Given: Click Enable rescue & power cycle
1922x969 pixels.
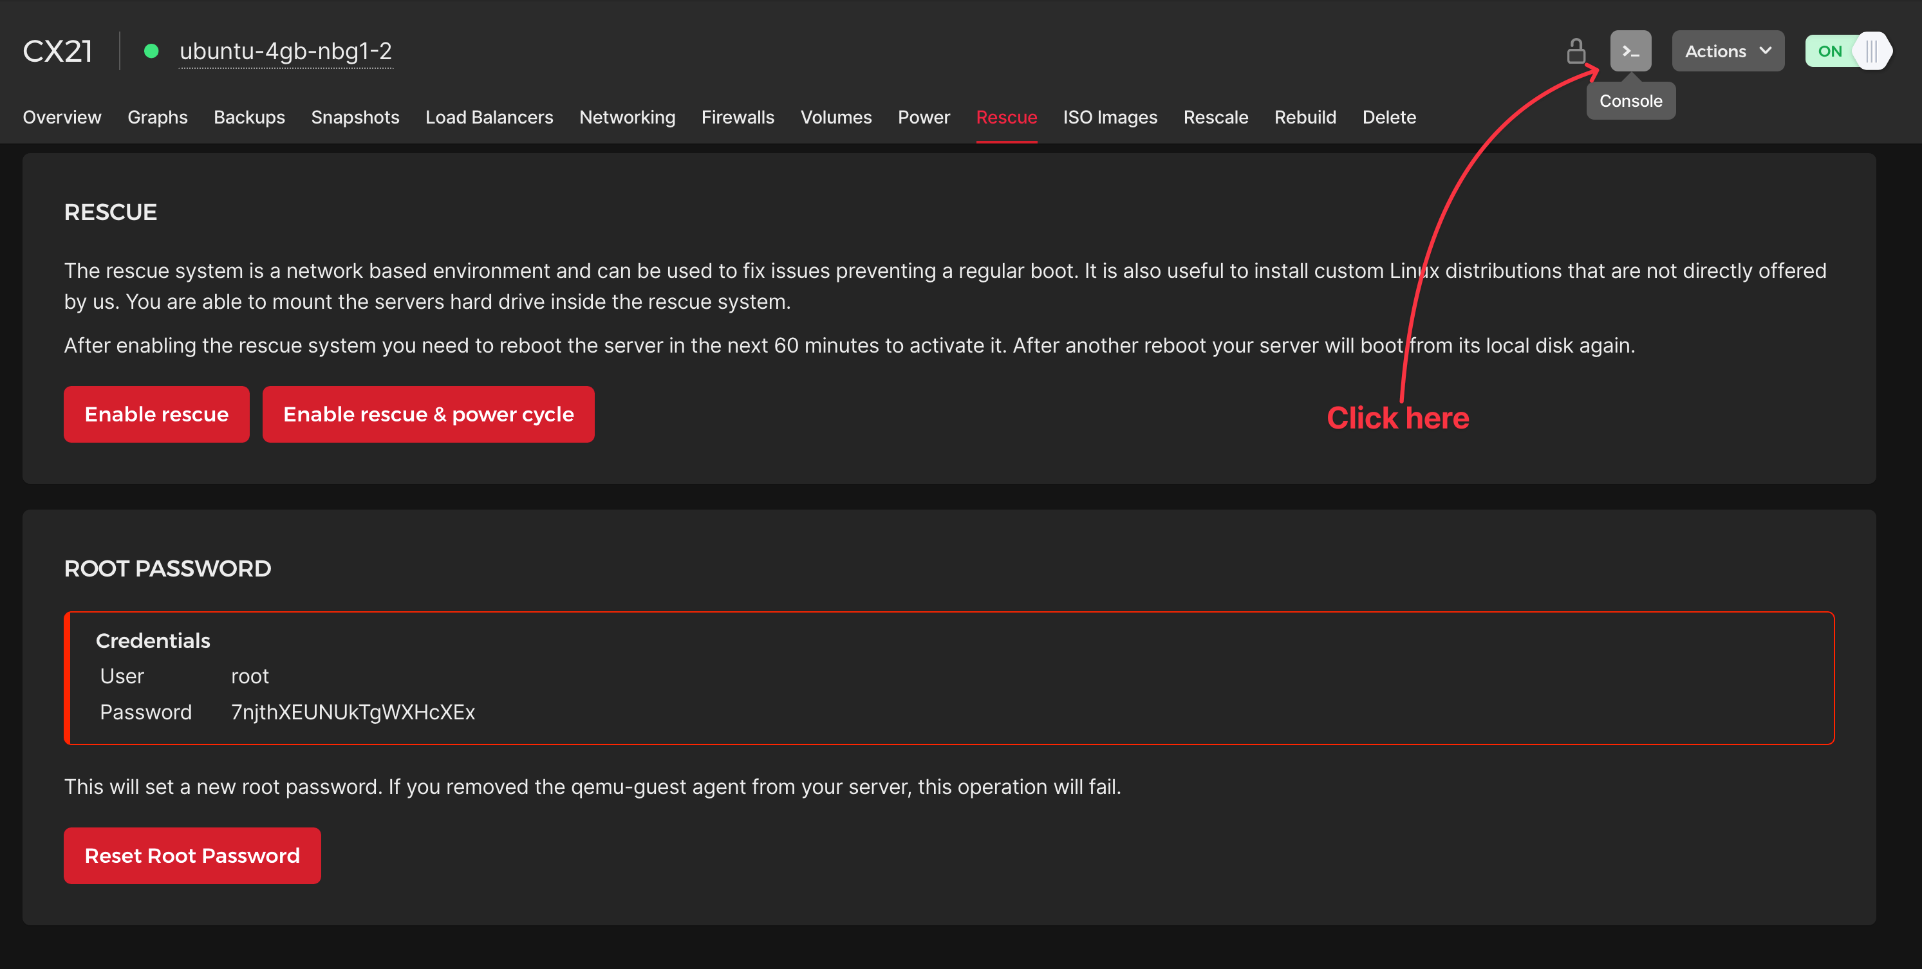Looking at the screenshot, I should pos(427,414).
